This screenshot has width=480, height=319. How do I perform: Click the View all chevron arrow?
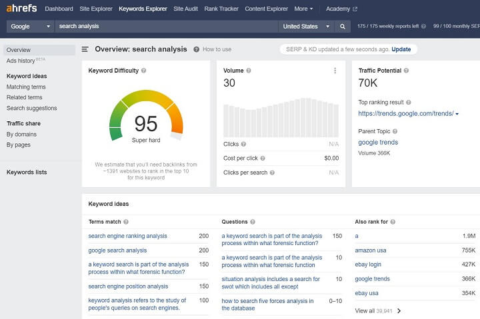coord(399,311)
